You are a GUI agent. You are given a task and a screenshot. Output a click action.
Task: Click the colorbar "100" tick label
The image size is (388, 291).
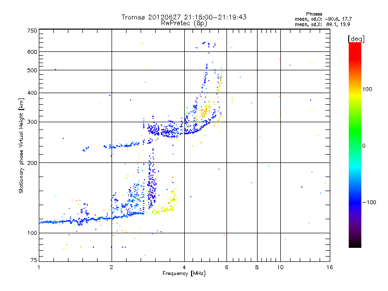(x=367, y=89)
